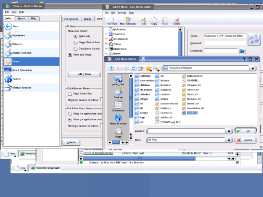Screen dimensions: 263x197
Task: Jump to Documents in the places panel
Action: click(x=118, y=106)
